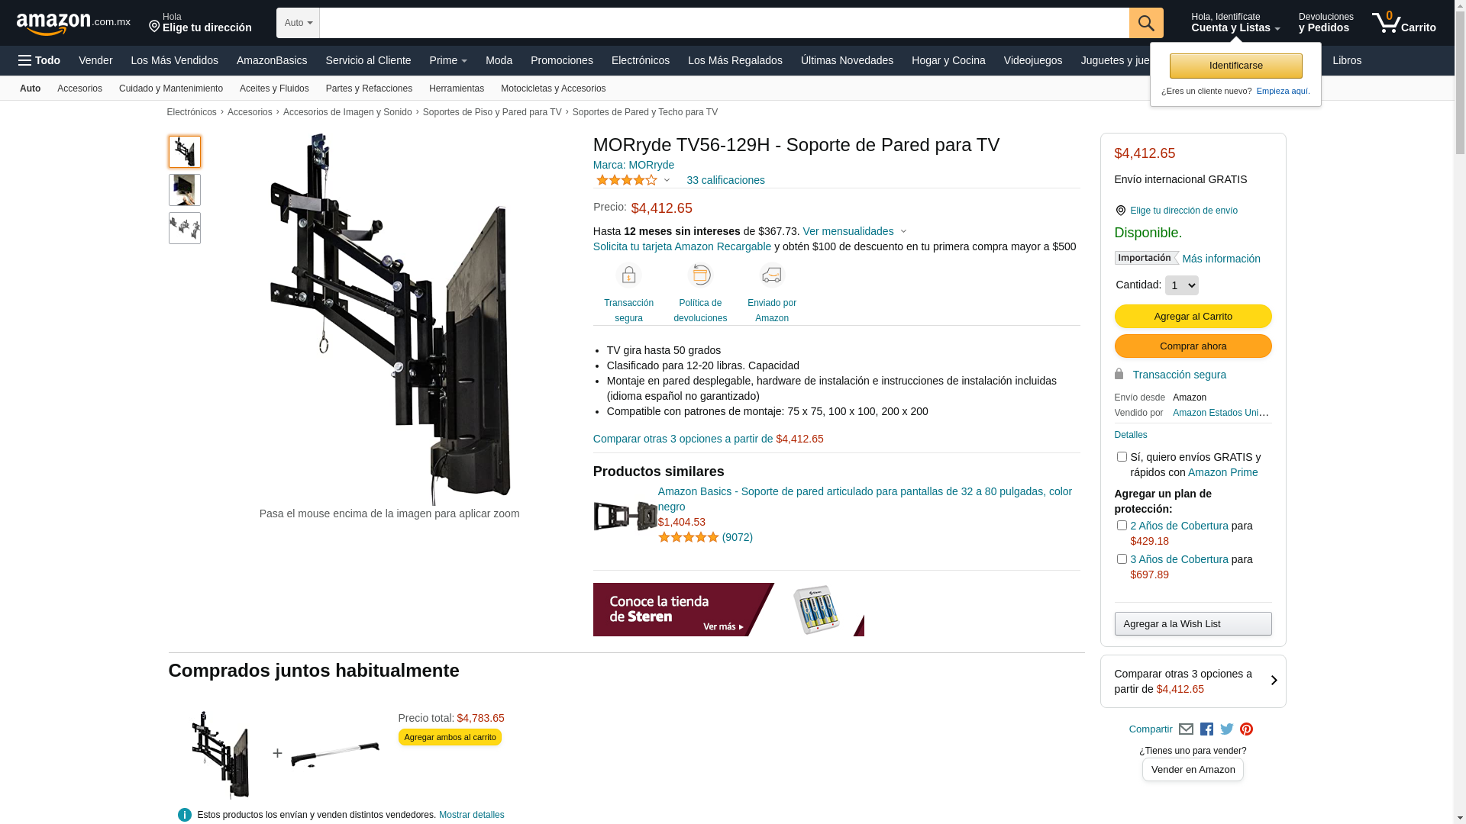The image size is (1466, 824).
Task: Go to Amazon.com.mx logo home
Action: 73,24
